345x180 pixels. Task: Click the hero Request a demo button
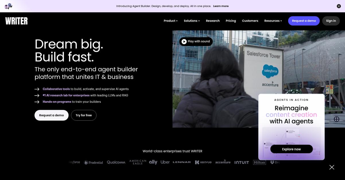pyautogui.click(x=51, y=115)
